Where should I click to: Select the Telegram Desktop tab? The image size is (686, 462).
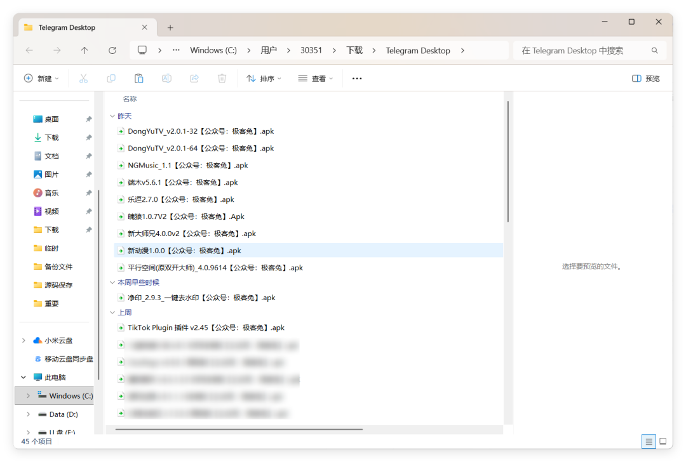click(x=87, y=27)
